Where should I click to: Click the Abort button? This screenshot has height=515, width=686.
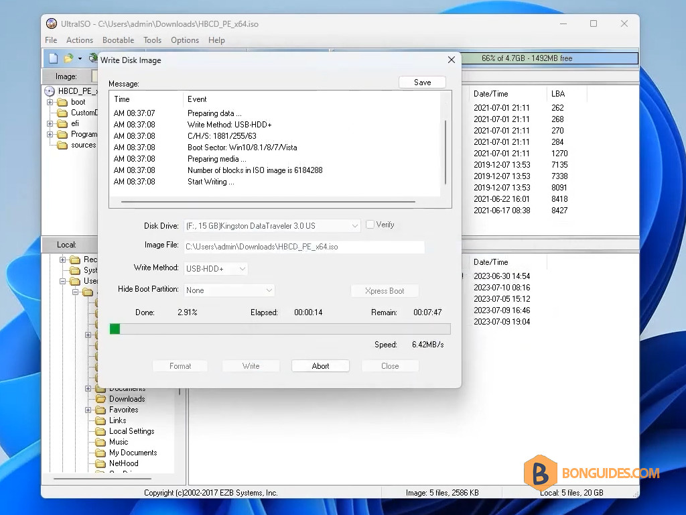tap(320, 366)
